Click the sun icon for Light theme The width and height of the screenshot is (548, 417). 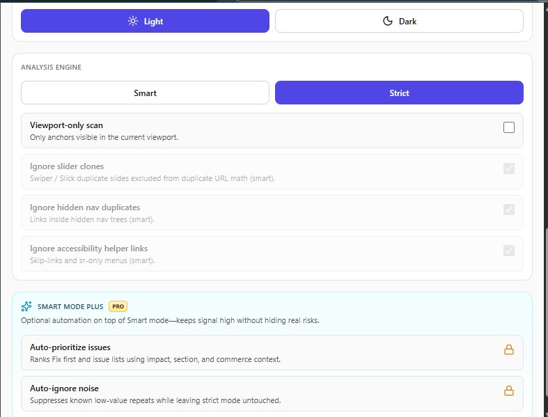point(132,21)
